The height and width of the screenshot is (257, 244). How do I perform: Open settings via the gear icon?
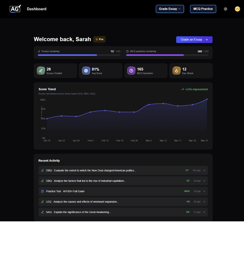225,9
